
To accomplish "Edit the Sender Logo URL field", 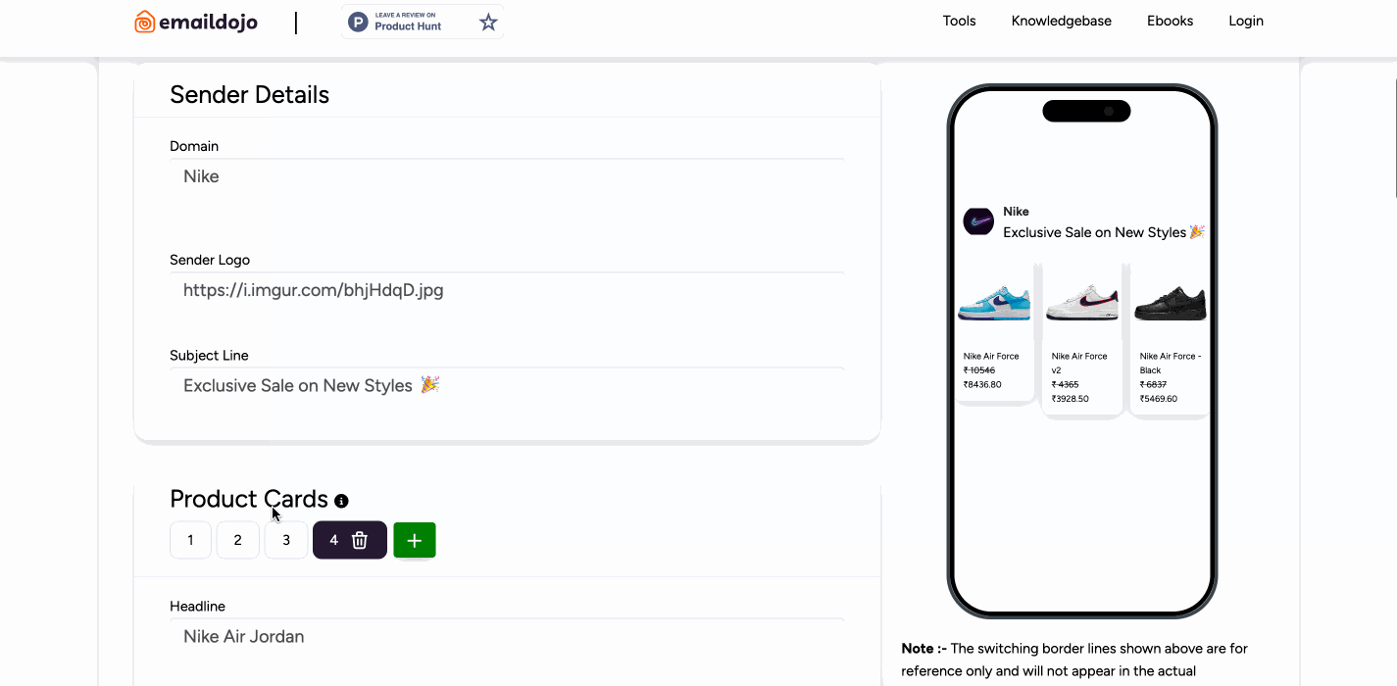I will tap(507, 291).
